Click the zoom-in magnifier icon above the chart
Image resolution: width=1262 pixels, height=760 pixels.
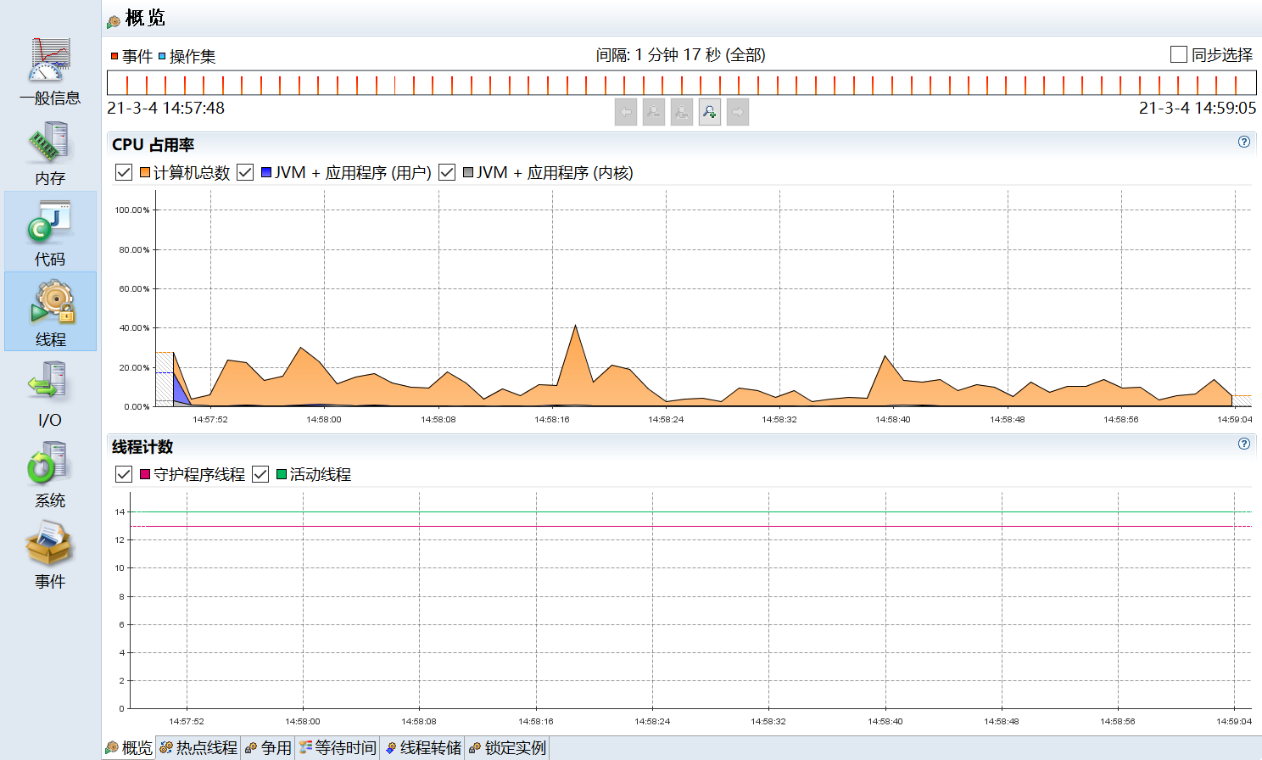pyautogui.click(x=709, y=111)
